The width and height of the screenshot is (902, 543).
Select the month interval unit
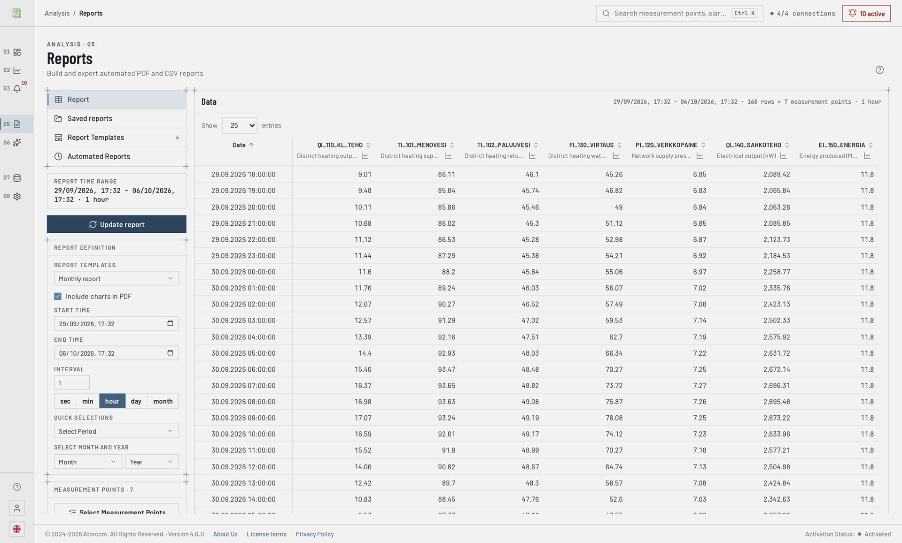point(163,401)
